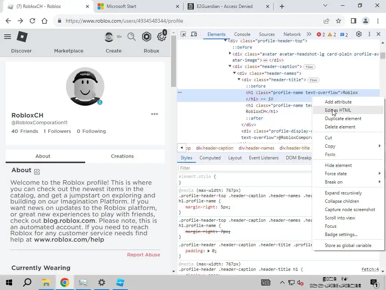Select Capture node screenshot
The height and width of the screenshot is (290, 386).
[348, 210]
